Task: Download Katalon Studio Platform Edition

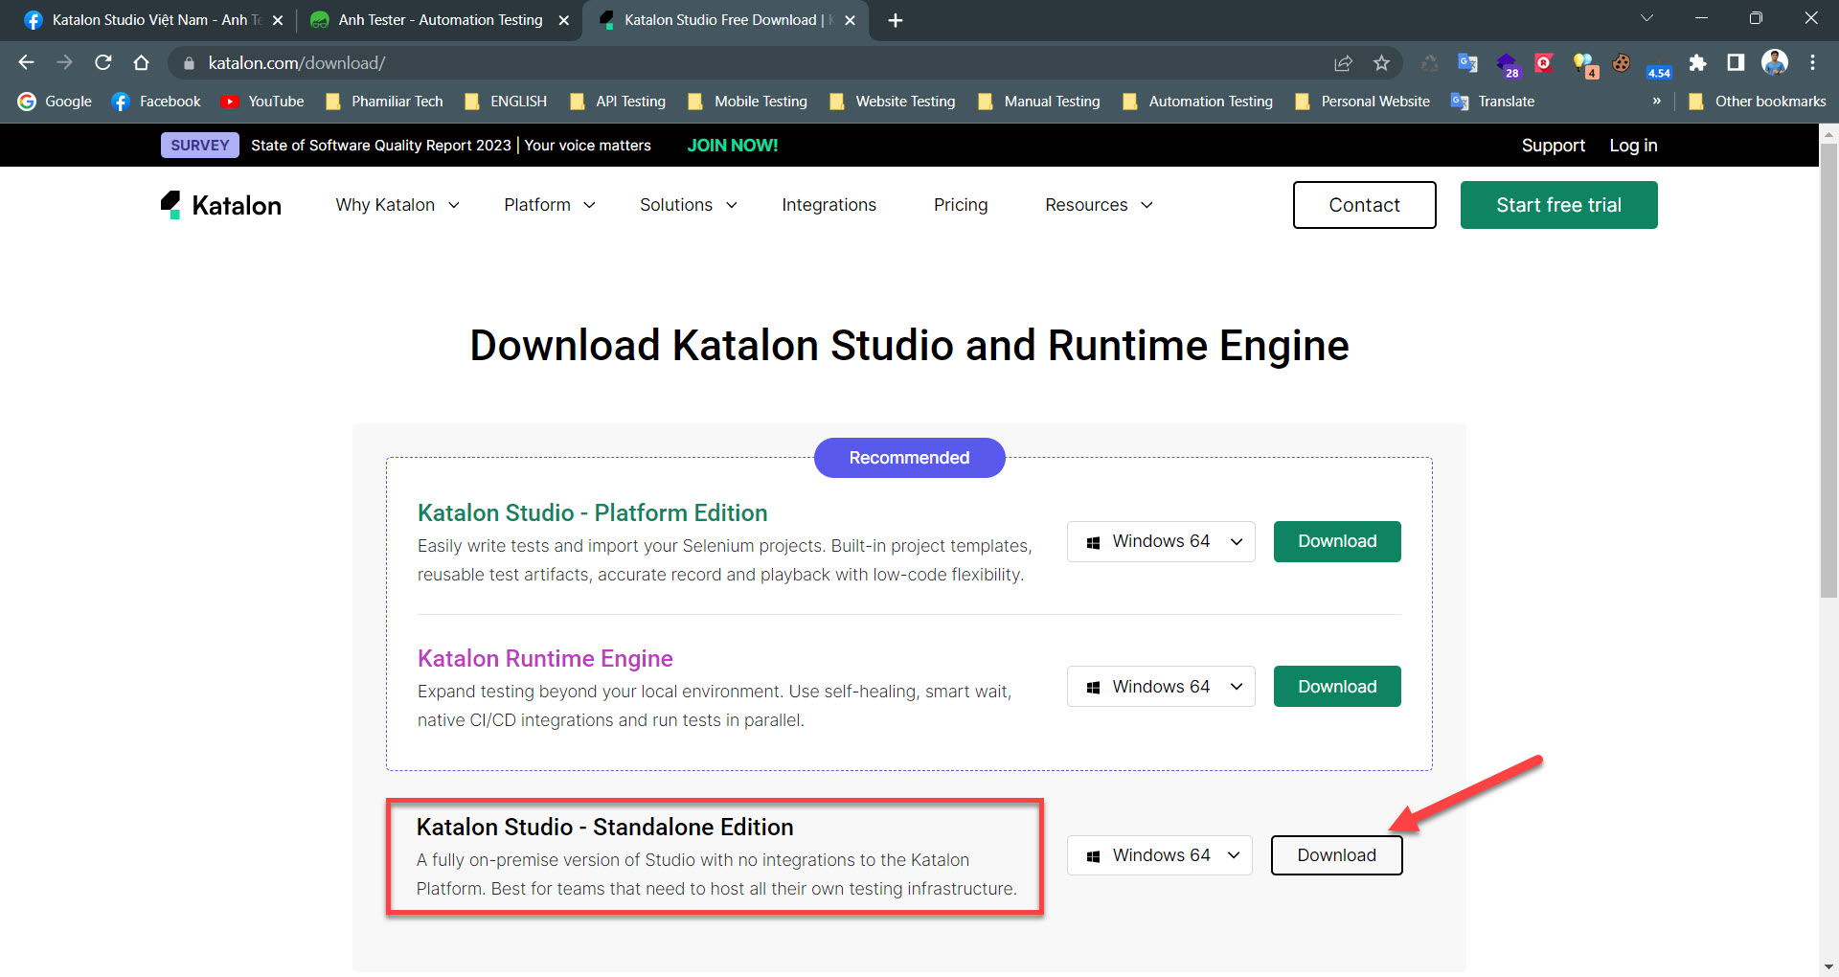Action: (x=1337, y=541)
